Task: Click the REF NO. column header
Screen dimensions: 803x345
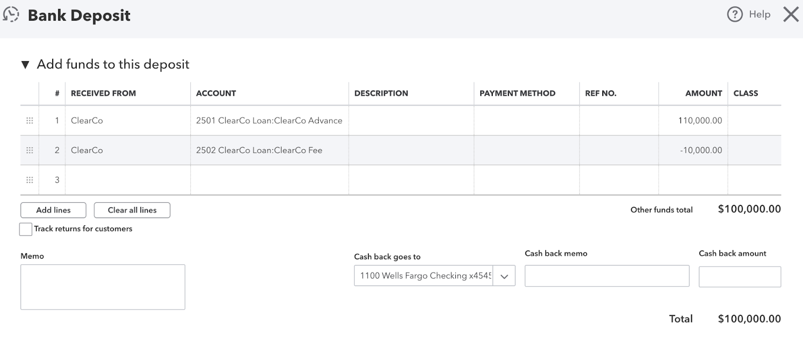Action: [601, 93]
